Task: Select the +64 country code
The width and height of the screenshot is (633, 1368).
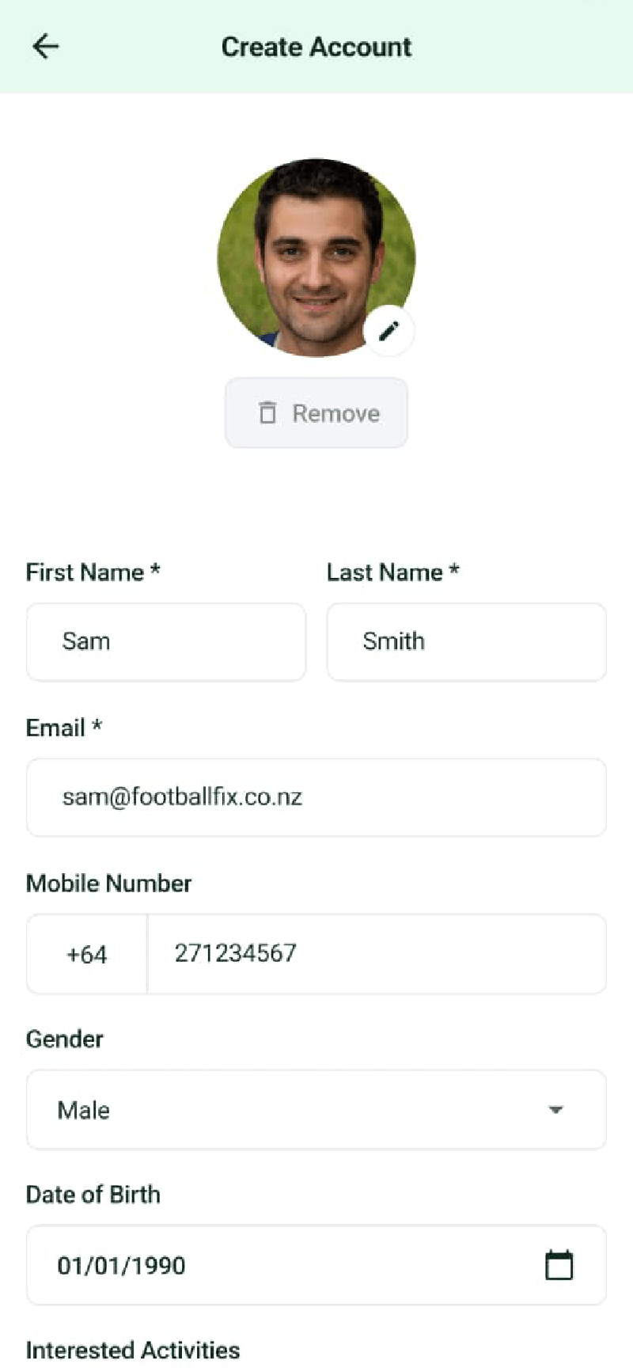Action: click(87, 954)
